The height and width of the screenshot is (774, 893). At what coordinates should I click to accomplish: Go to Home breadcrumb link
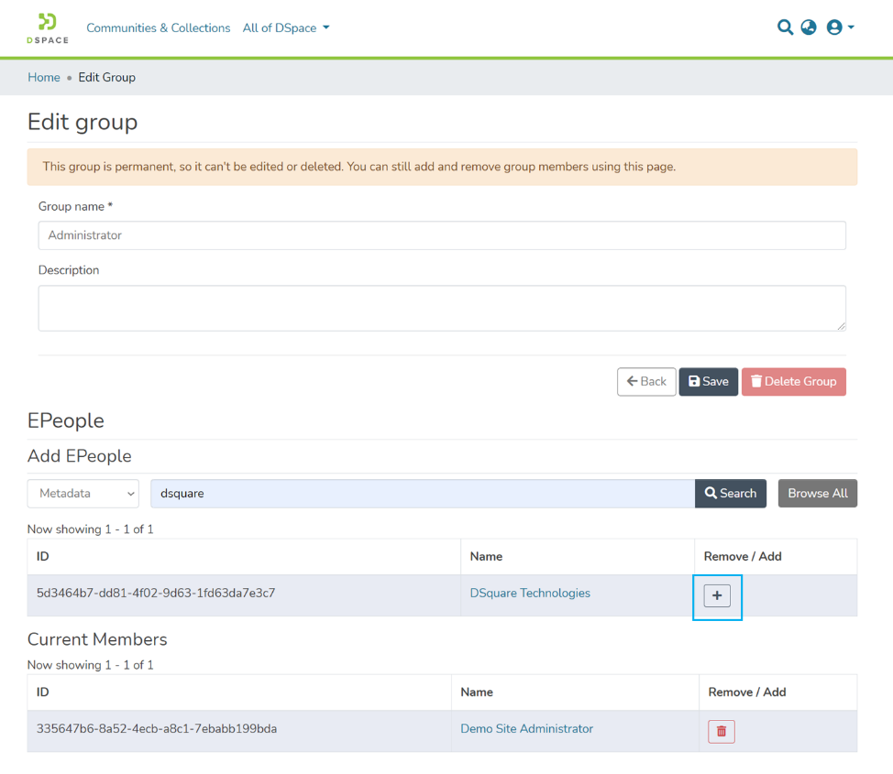point(43,78)
